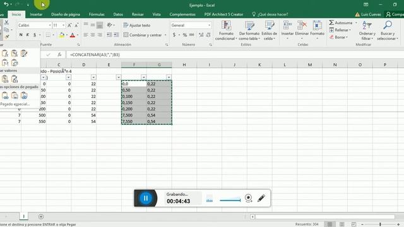Click the formula bar showing CONCATENAR
This screenshot has height=227, width=404.
234,55
